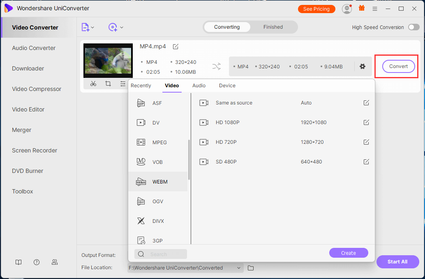The height and width of the screenshot is (279, 425).
Task: Open the Audio format tab
Action: click(199, 86)
